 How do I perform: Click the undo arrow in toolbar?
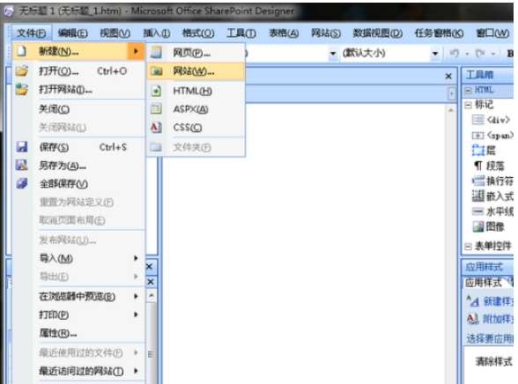tap(455, 53)
